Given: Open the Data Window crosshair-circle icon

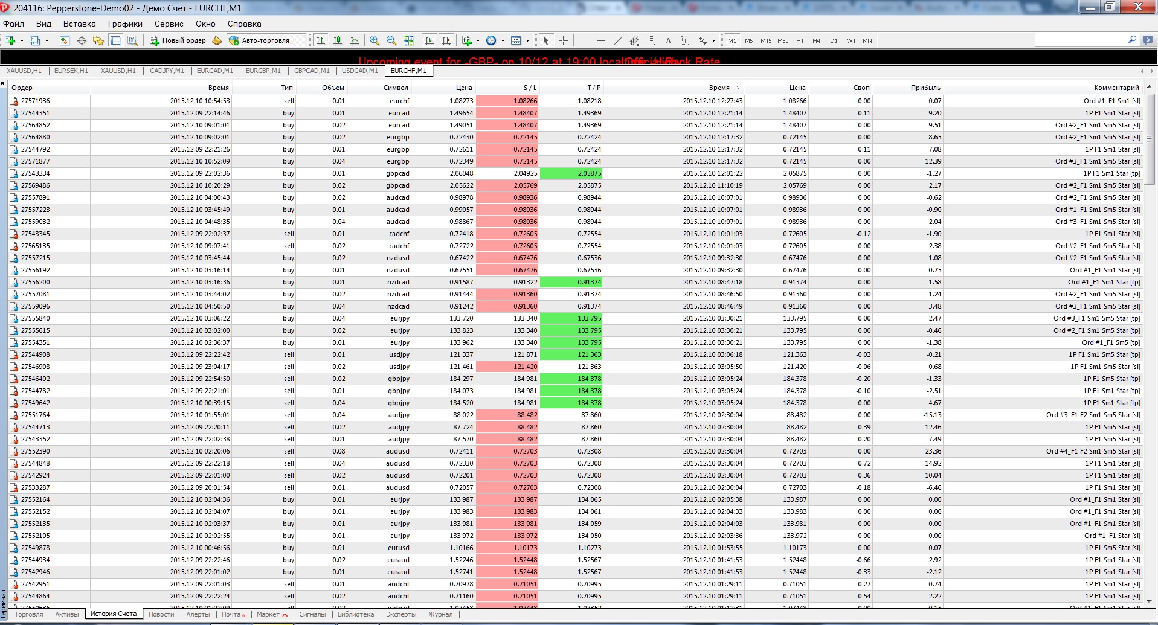Looking at the screenshot, I should click(x=82, y=40).
